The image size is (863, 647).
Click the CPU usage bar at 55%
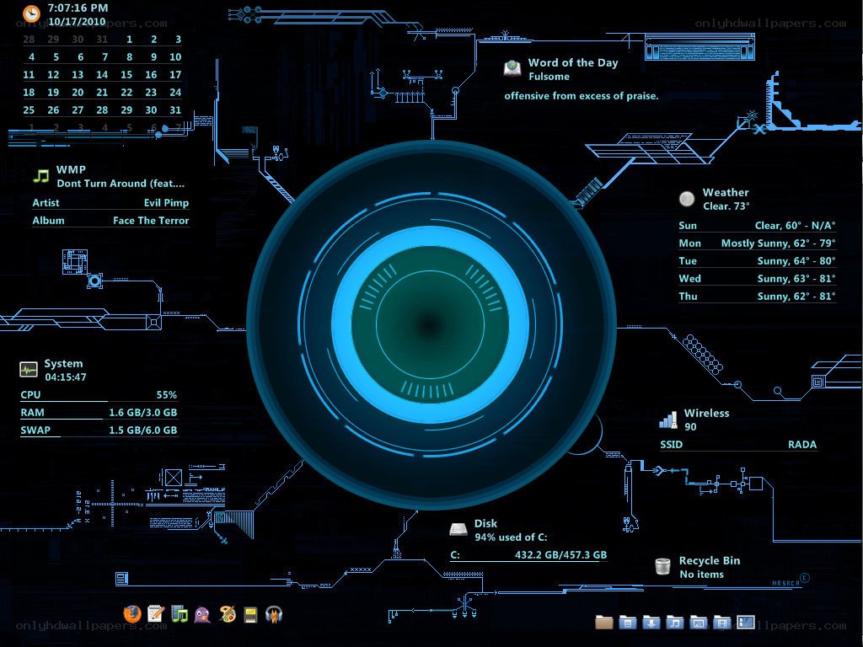(x=99, y=396)
